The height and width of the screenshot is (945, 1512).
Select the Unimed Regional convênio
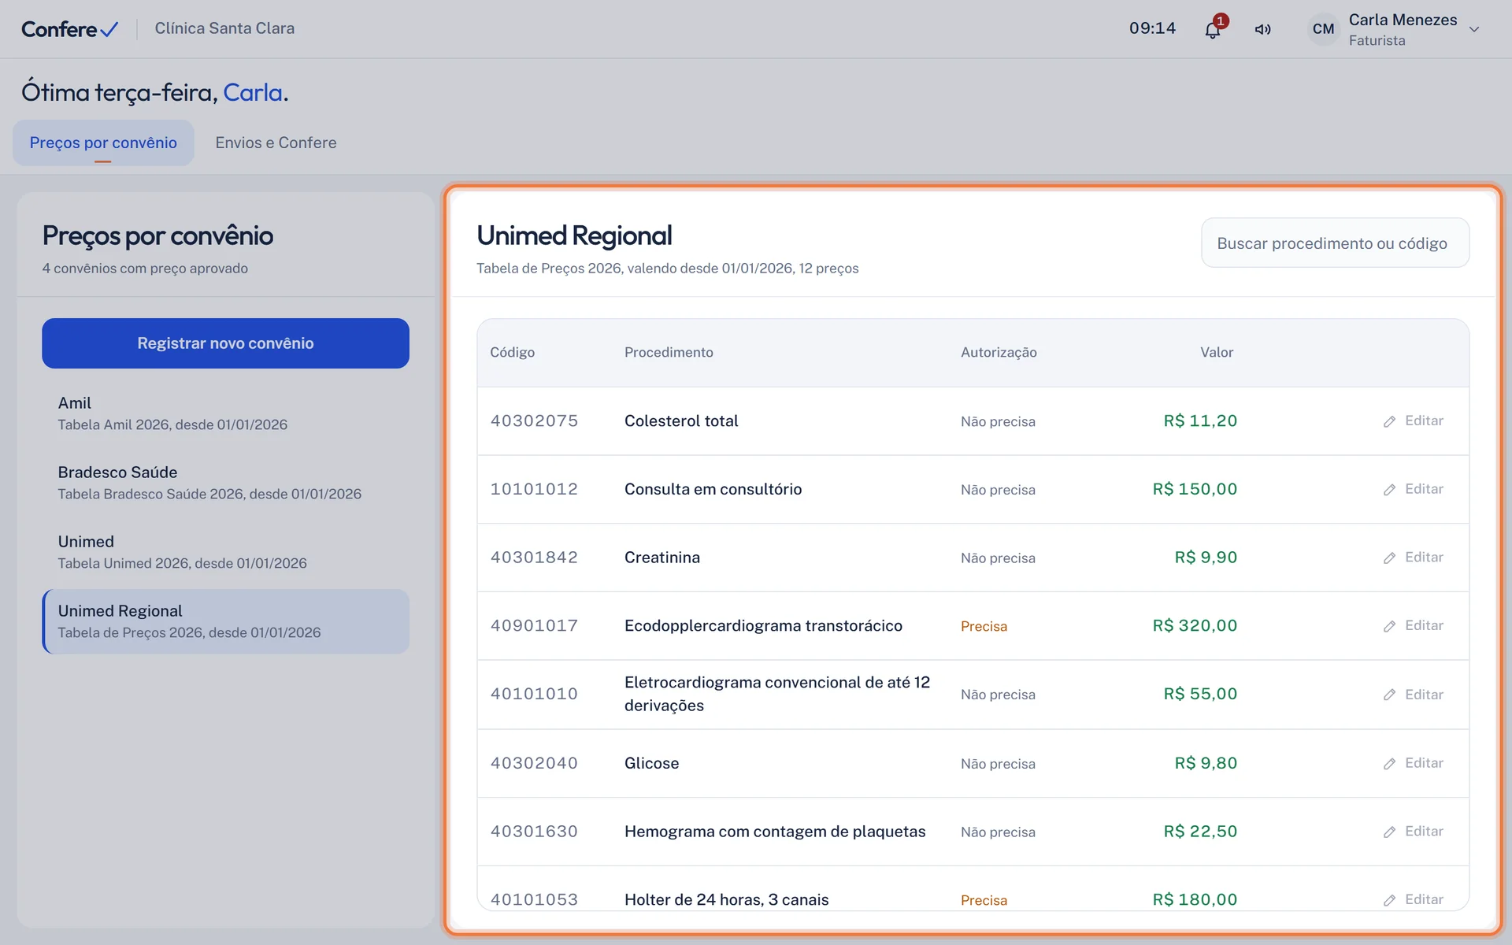tap(225, 621)
